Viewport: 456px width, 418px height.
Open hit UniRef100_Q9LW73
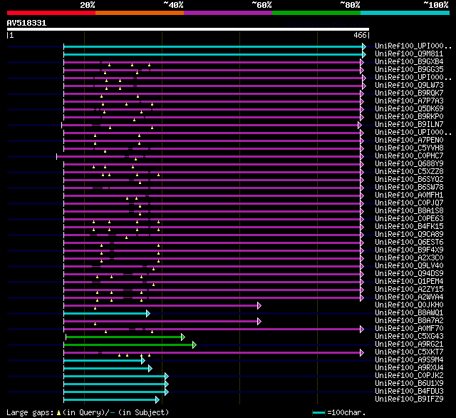409,86
